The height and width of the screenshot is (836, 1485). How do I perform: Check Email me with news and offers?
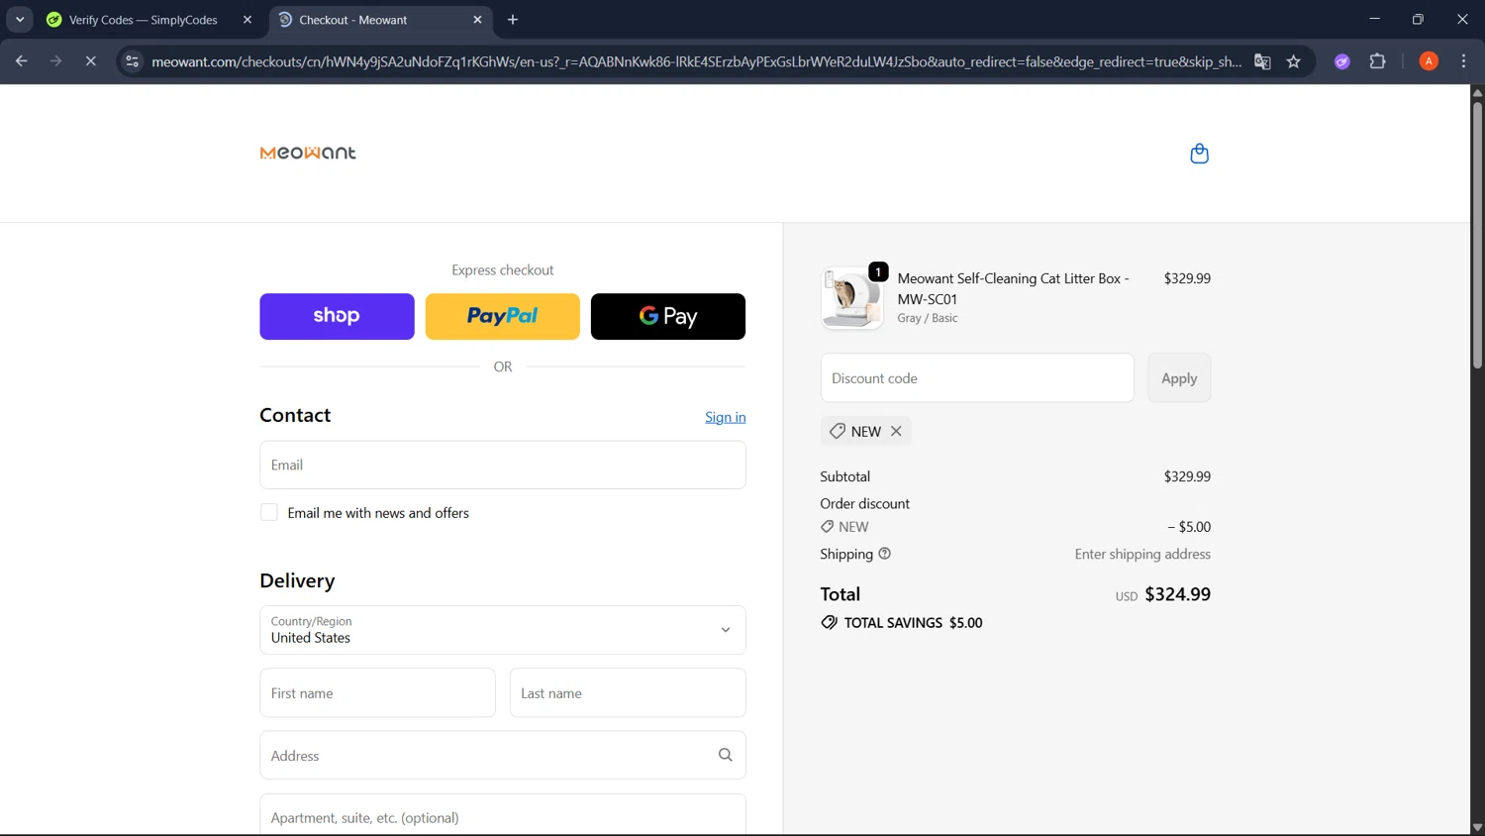(x=269, y=512)
